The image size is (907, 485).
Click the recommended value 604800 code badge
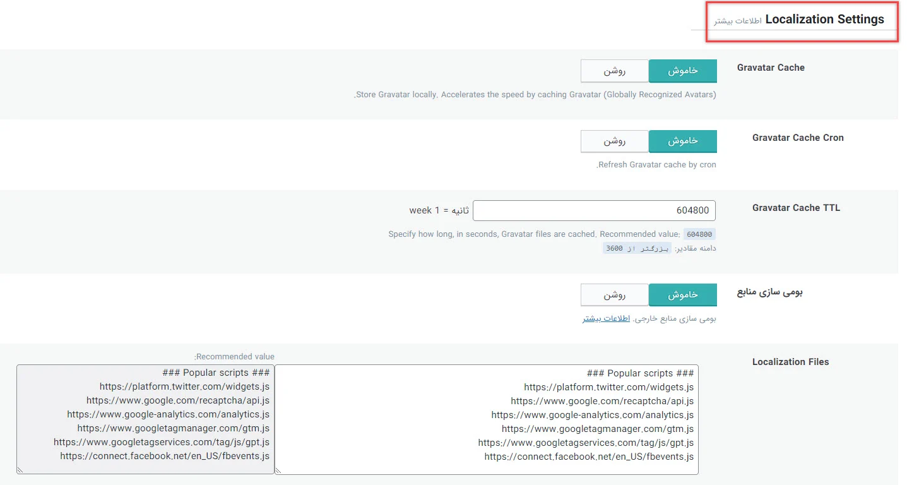tap(699, 234)
